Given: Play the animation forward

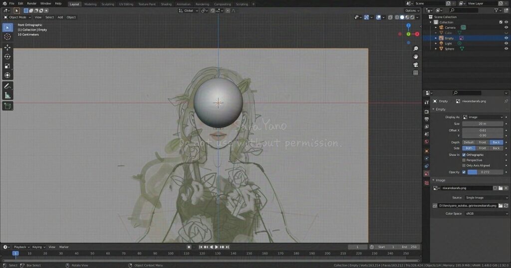Looking at the screenshot, I should click(217, 247).
